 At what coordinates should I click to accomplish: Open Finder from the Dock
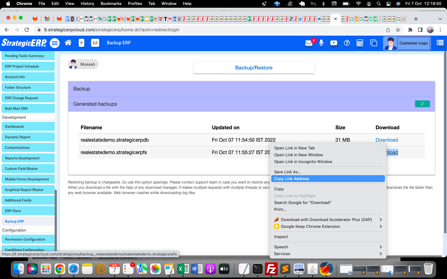coord(19,269)
